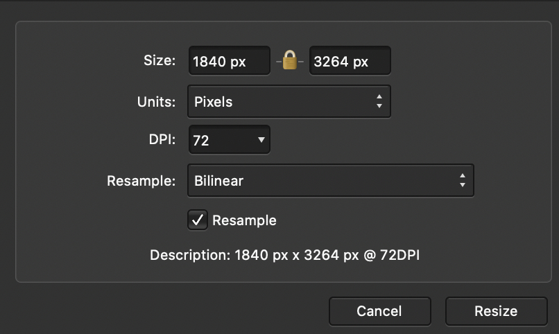Image resolution: width=559 pixels, height=334 pixels.
Task: Confirm with the Resize button
Action: pyautogui.click(x=495, y=311)
